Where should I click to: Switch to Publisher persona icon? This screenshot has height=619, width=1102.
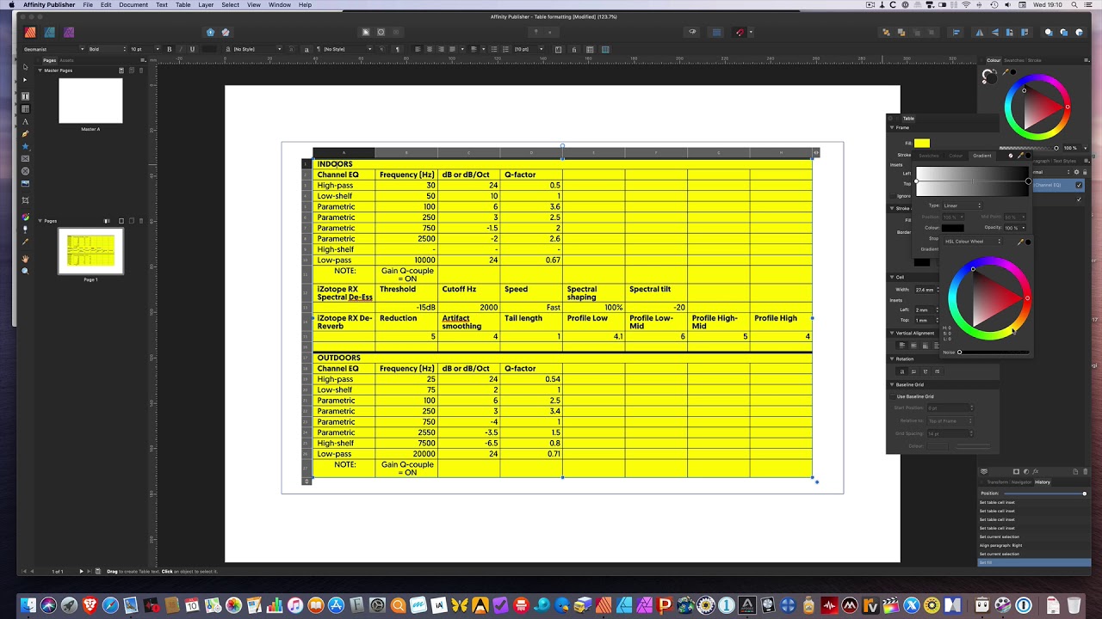(30, 33)
